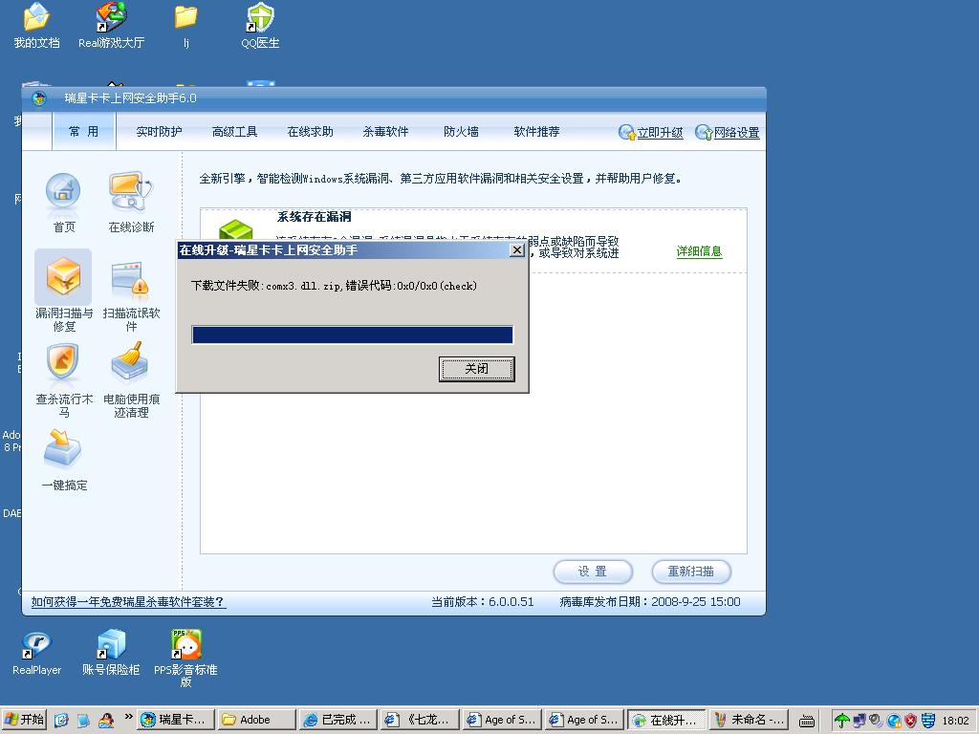Screen dimensions: 979x734
Task: Click the clock showing 18:02
Action: (955, 721)
